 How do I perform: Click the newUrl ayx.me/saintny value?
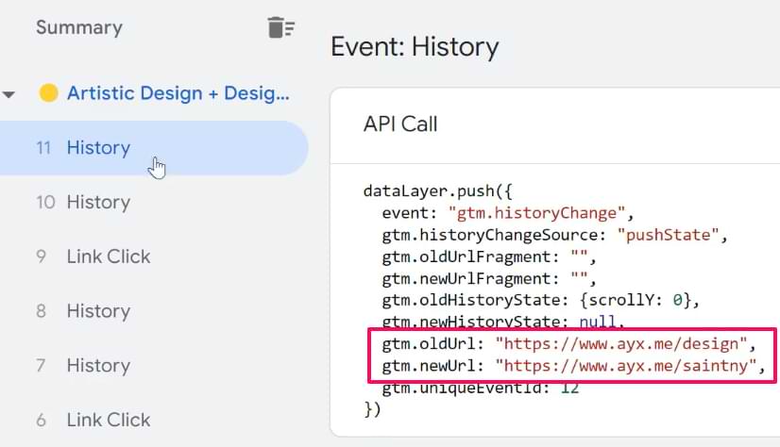(x=628, y=366)
